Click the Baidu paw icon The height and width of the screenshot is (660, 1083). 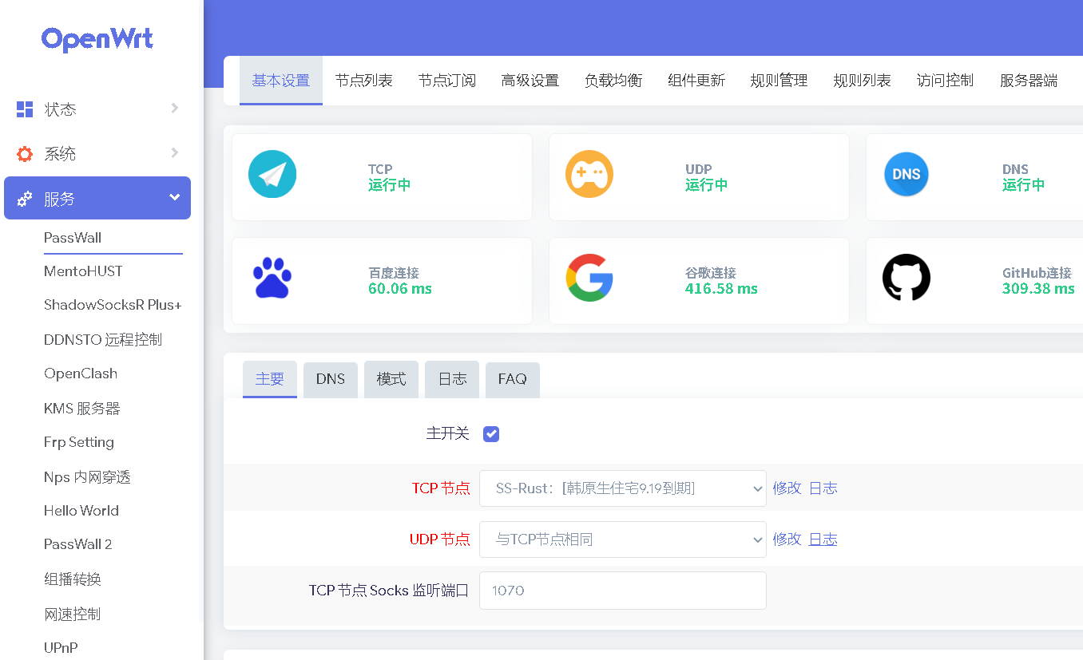click(x=272, y=278)
